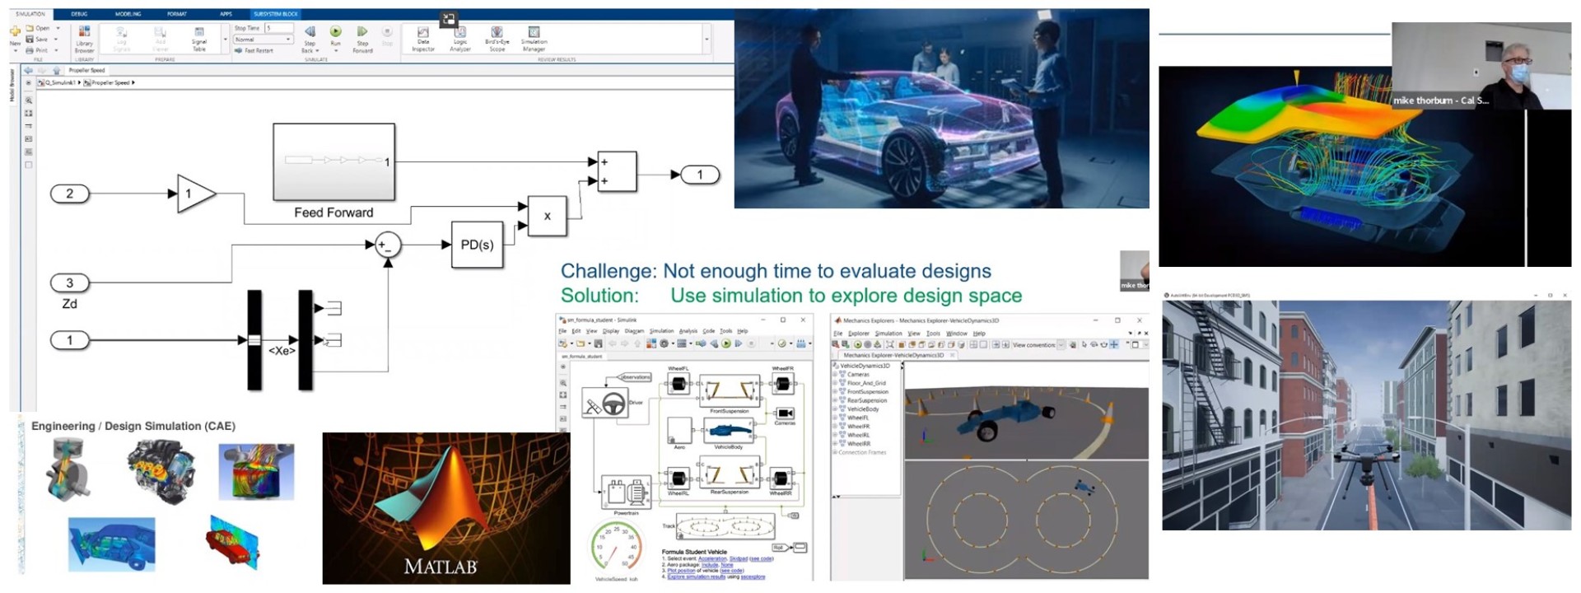This screenshot has height=593, width=1581.
Task: Expand the FrontSuspension tree node
Action: (x=835, y=392)
